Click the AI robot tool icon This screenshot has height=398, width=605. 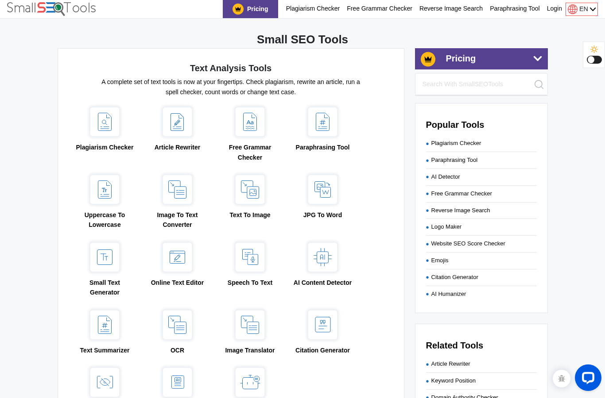(x=250, y=382)
